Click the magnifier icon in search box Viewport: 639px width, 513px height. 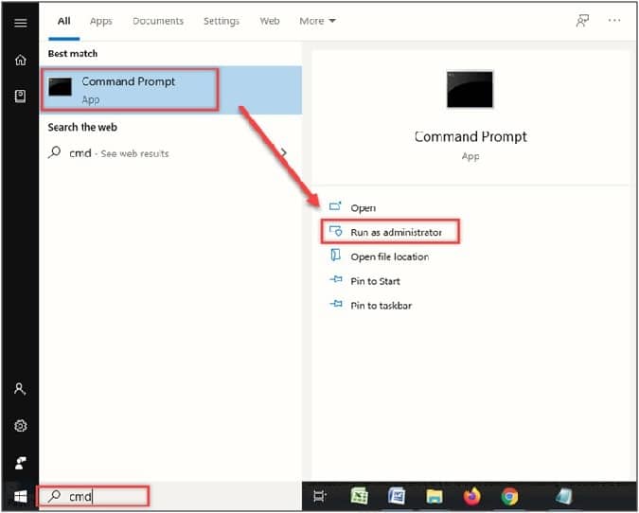pyautogui.click(x=54, y=496)
